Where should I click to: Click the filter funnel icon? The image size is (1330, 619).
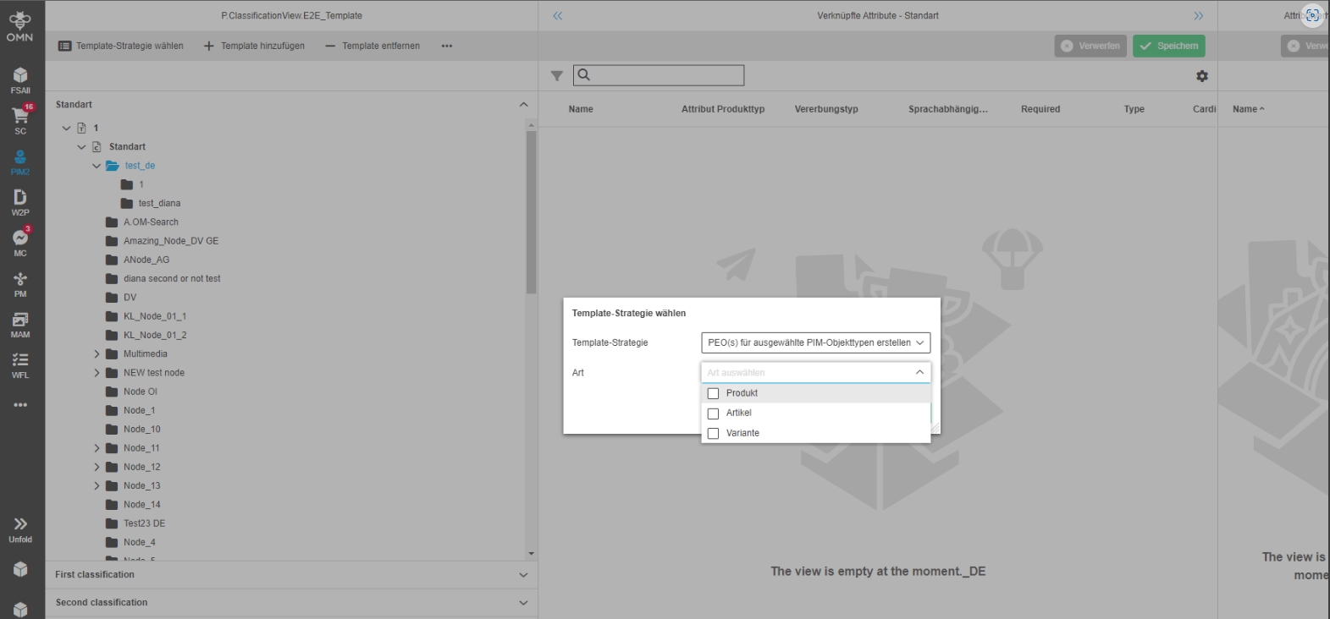click(x=556, y=76)
